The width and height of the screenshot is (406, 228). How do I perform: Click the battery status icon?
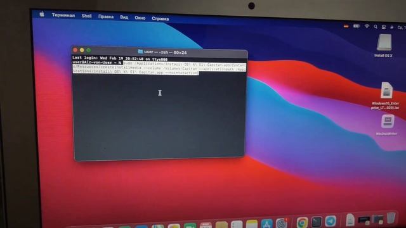tap(357, 26)
